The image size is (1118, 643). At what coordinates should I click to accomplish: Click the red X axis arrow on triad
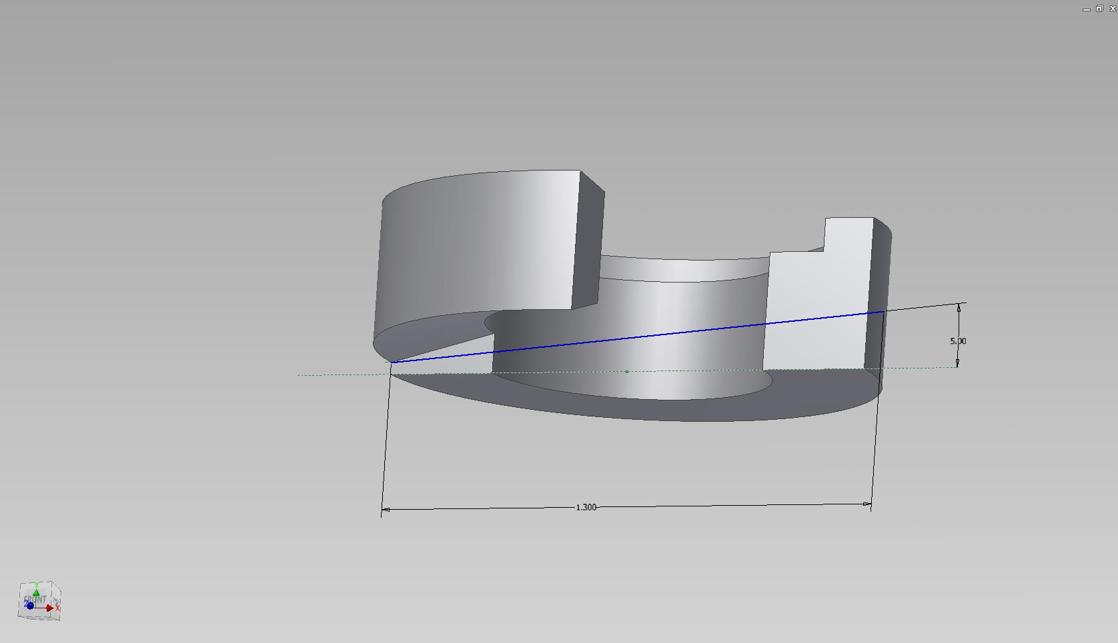point(49,608)
